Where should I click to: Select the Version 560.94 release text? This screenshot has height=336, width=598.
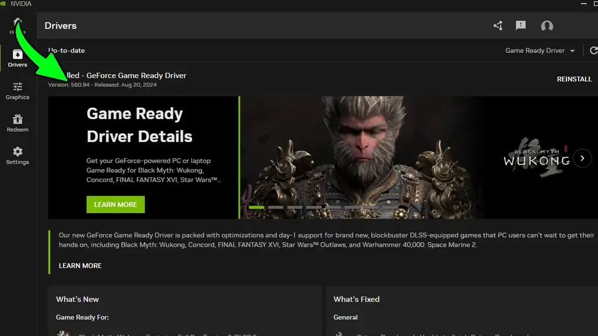coord(102,85)
